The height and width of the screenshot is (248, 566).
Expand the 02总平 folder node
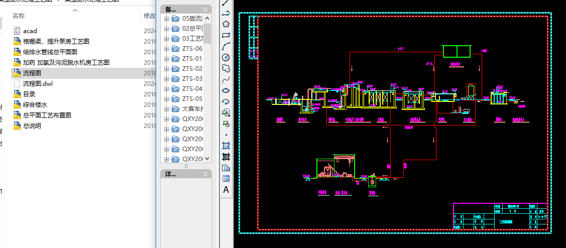166,29
